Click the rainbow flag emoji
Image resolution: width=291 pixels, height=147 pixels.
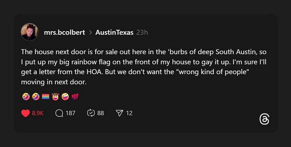coord(45,96)
